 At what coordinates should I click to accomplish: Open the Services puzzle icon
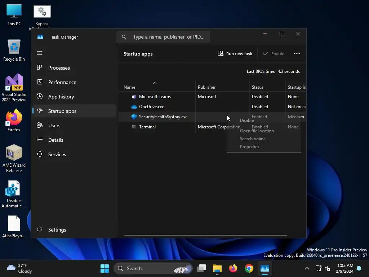[x=40, y=154]
